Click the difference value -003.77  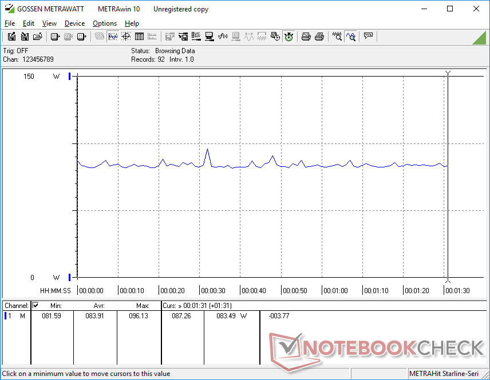point(279,316)
